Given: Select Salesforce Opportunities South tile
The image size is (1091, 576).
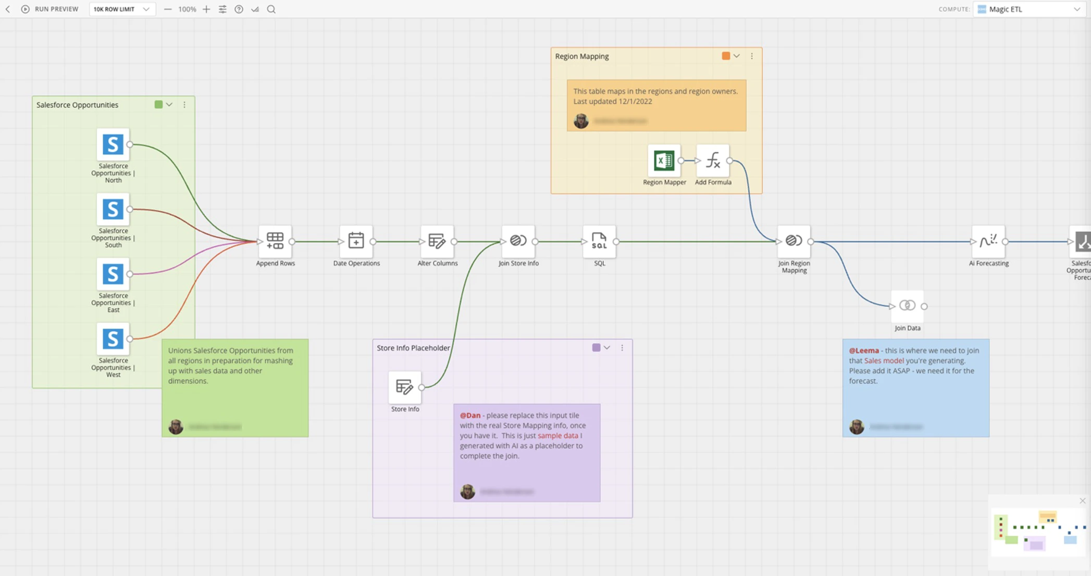Looking at the screenshot, I should coord(113,209).
